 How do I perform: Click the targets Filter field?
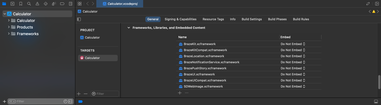click(105, 94)
